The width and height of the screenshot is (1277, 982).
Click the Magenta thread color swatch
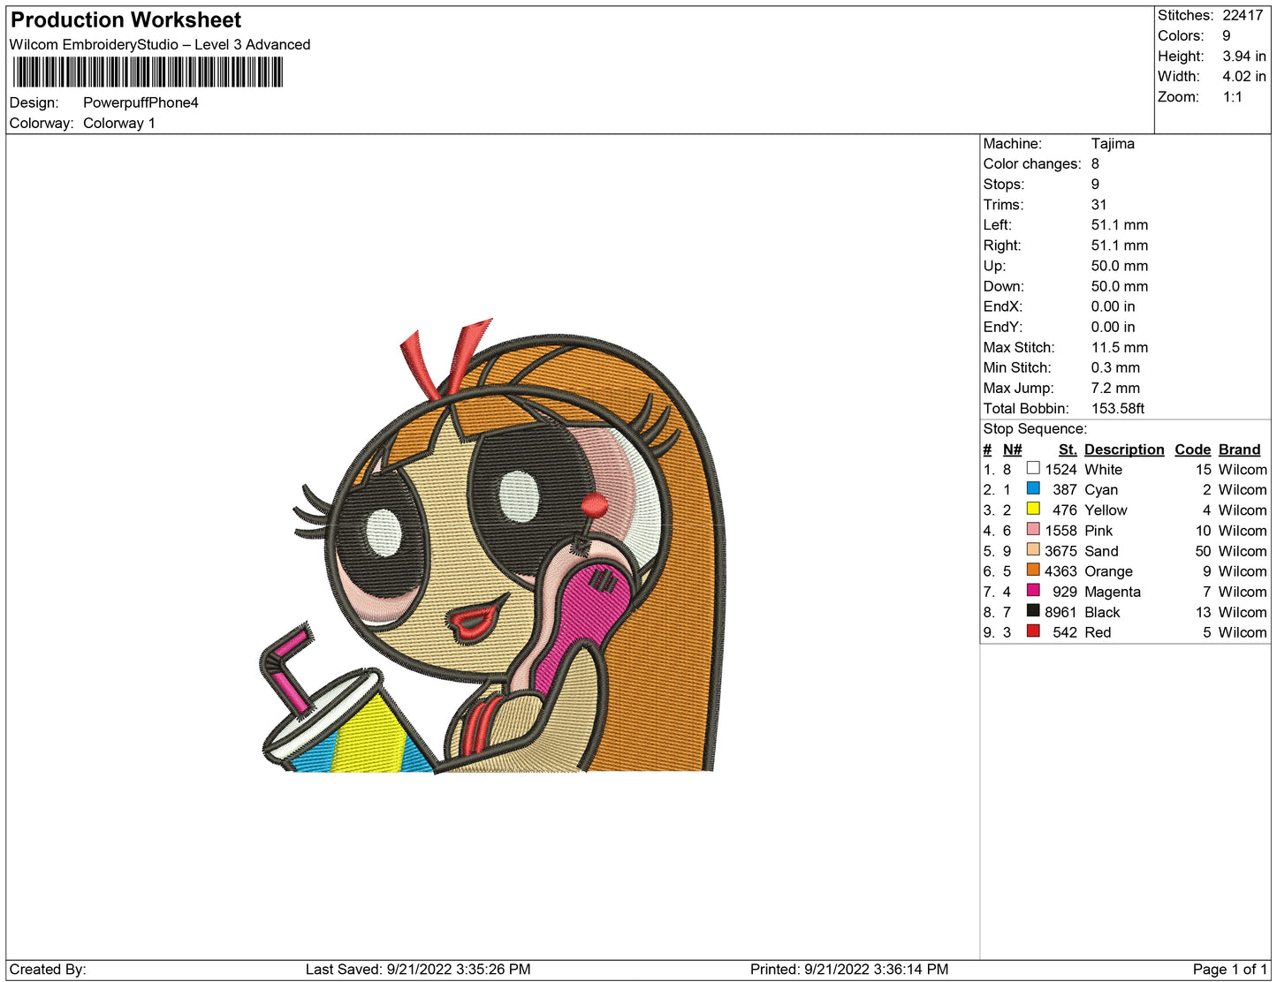point(1033,590)
